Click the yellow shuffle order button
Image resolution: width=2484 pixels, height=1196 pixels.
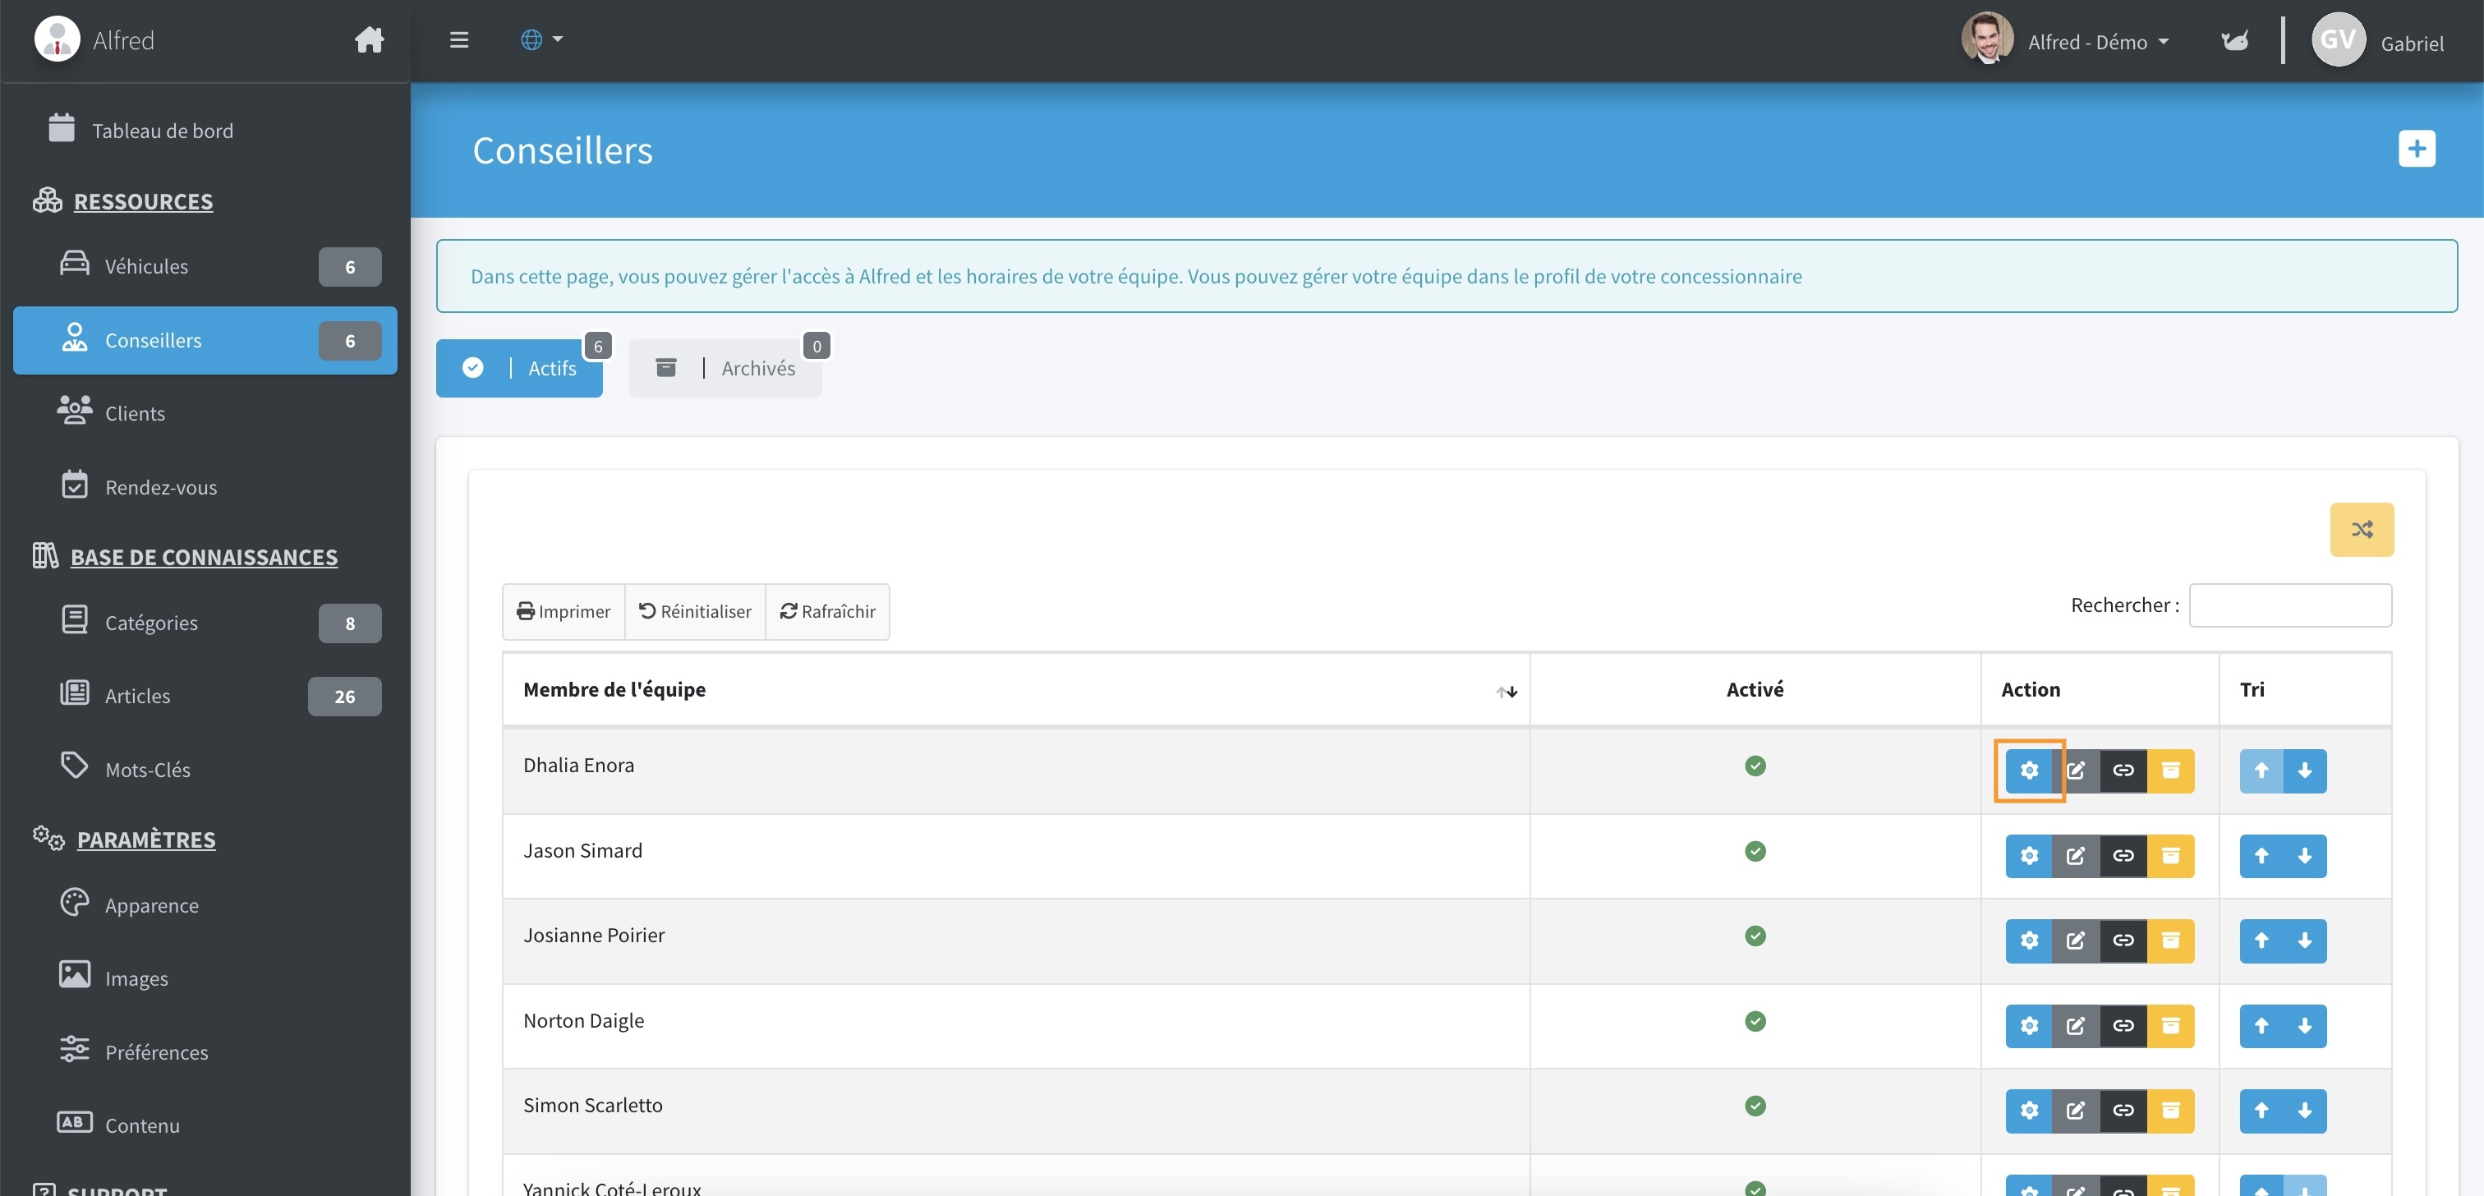tap(2361, 530)
